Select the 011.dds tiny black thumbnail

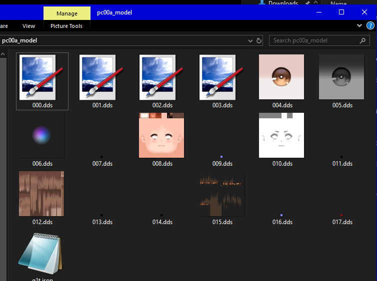(341, 157)
